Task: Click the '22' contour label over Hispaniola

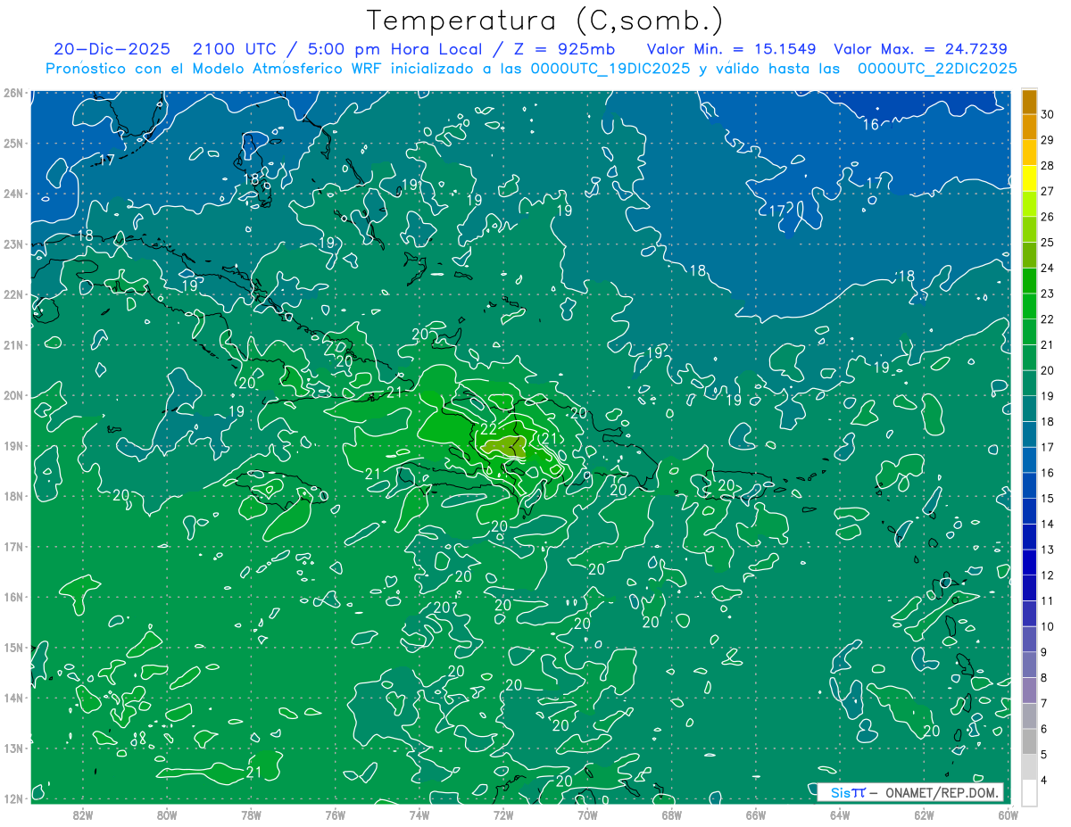Action: [x=489, y=428]
